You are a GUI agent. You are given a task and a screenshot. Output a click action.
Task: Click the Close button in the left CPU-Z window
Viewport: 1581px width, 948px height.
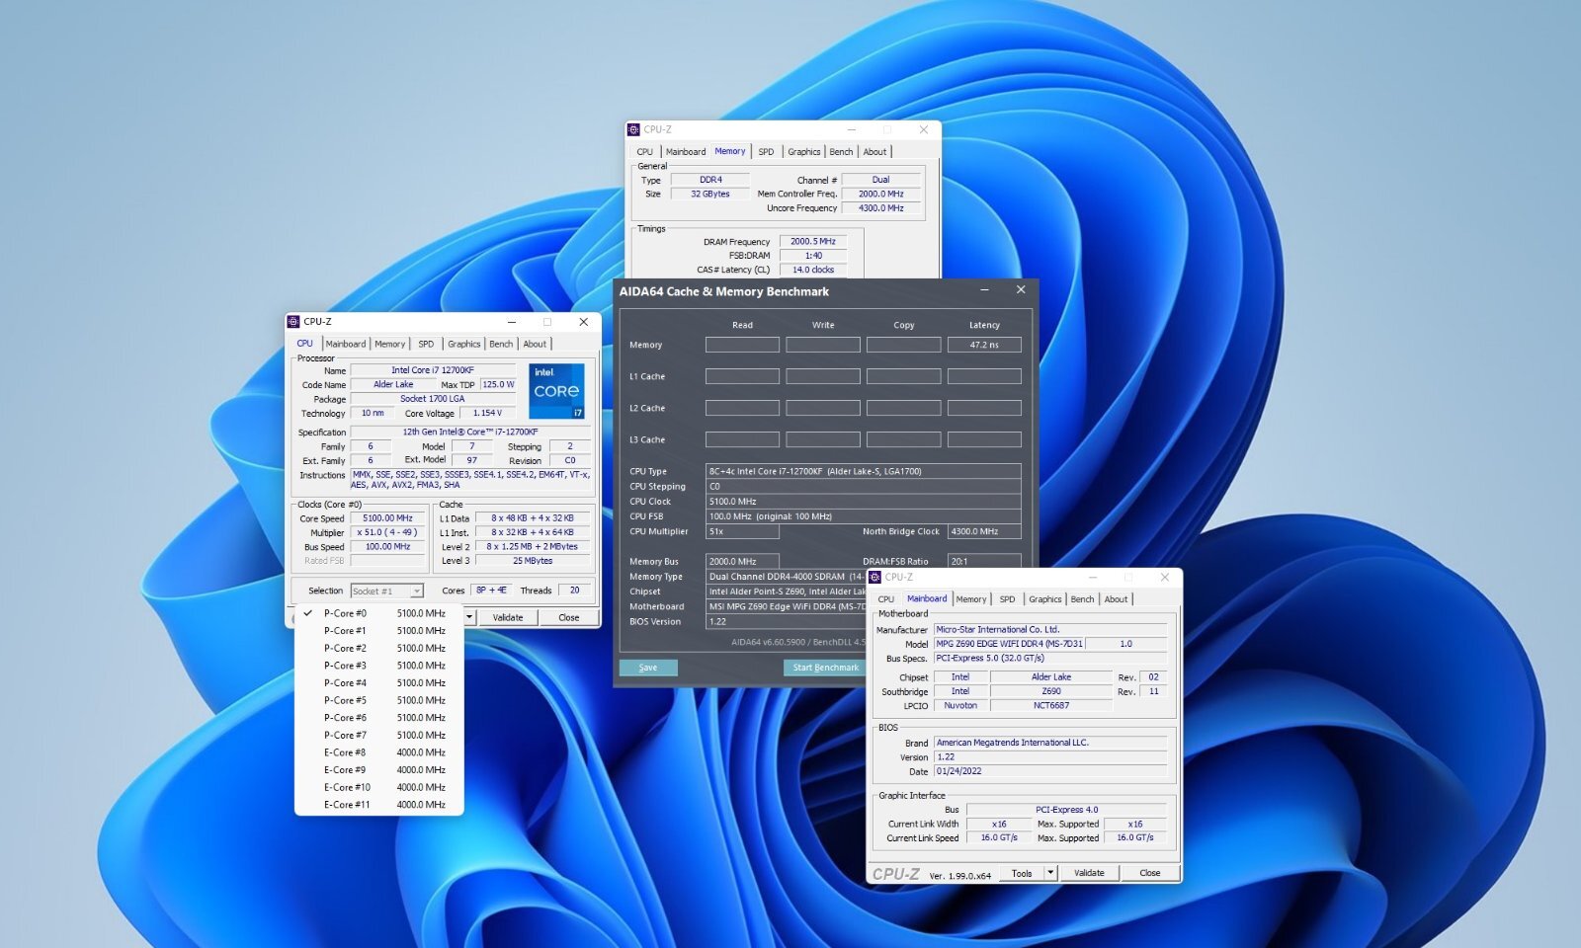(x=569, y=617)
